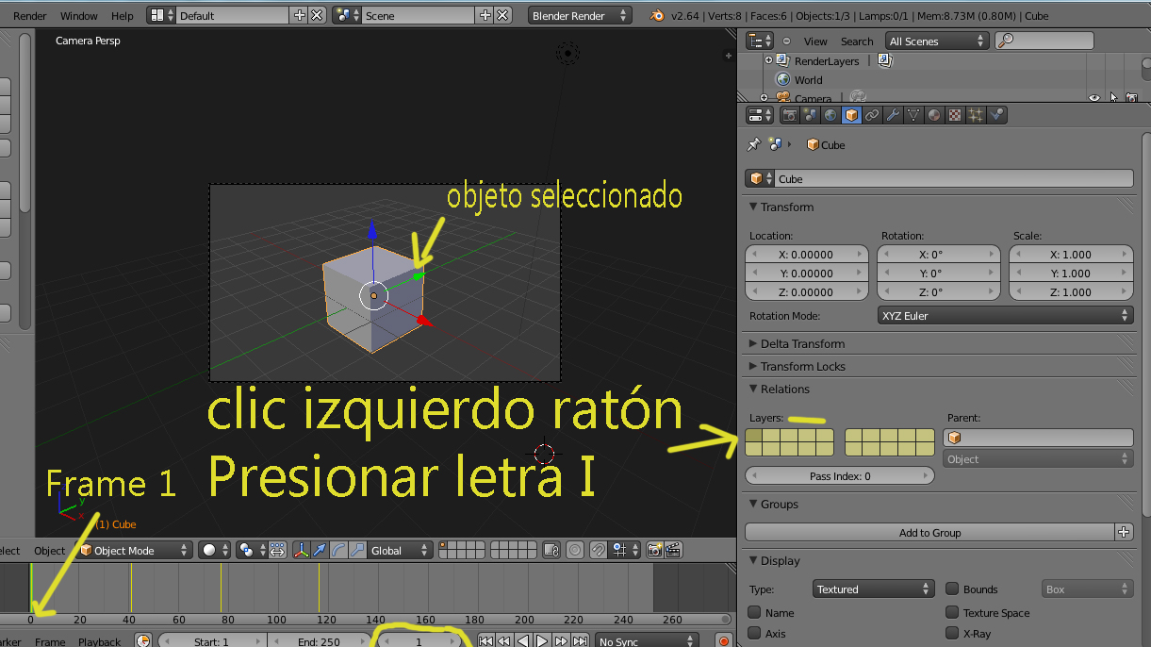Image resolution: width=1151 pixels, height=647 pixels.
Task: Open the Object Data tab (triangle mesh icon)
Action: click(x=913, y=115)
